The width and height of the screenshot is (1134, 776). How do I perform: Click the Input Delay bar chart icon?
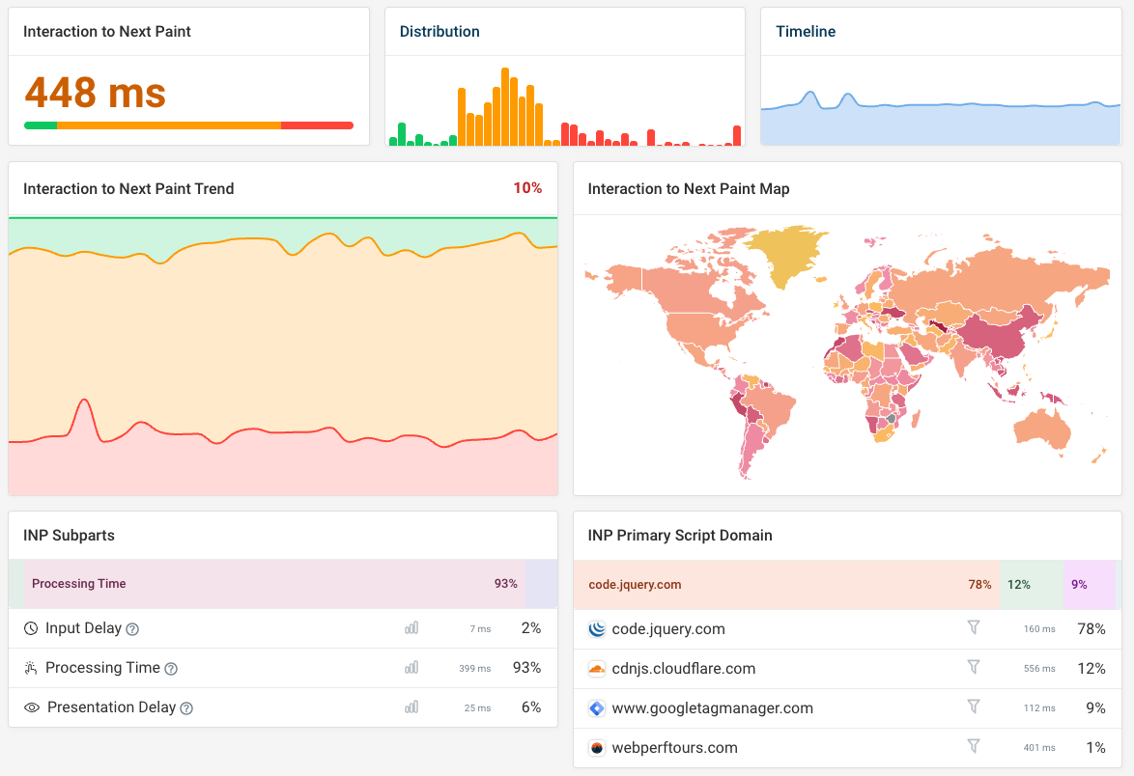tap(411, 628)
